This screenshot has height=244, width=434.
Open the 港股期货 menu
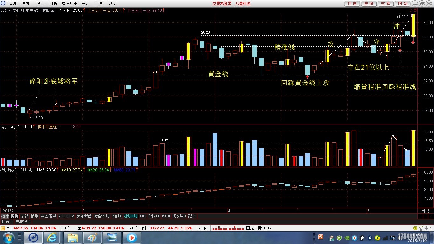tap(69, 3)
